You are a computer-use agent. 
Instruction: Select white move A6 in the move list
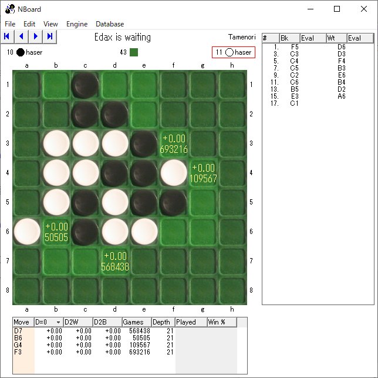pos(342,96)
